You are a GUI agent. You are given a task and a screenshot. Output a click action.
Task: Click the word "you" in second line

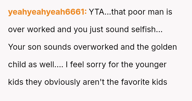[x=81, y=30]
